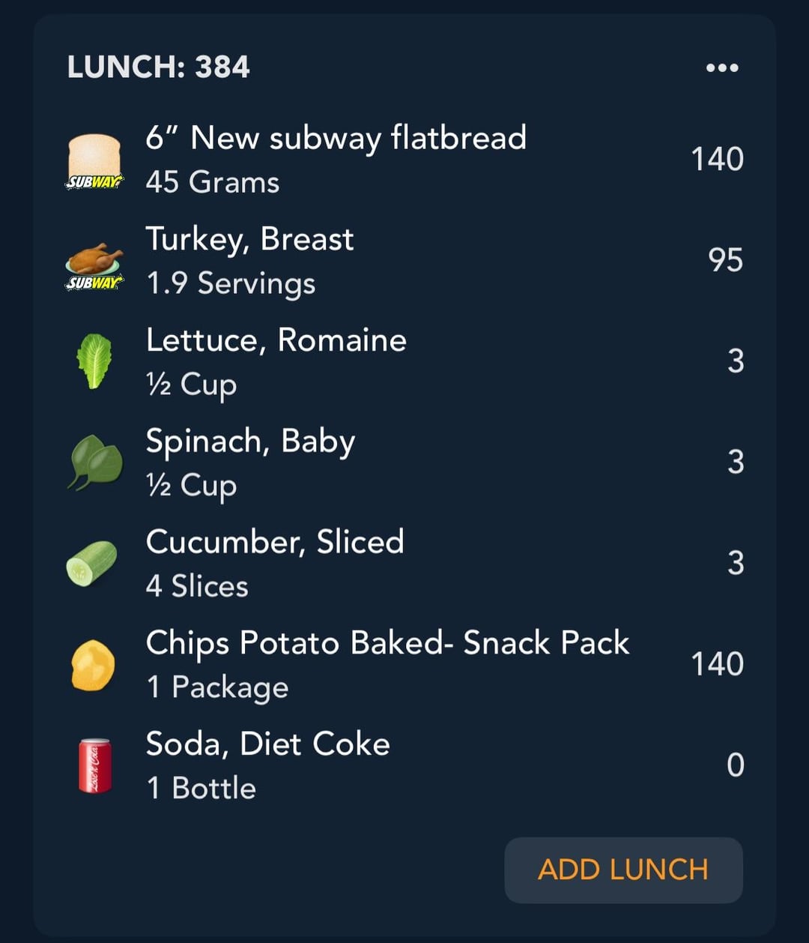This screenshot has height=943, width=809.
Task: Click the ADD LUNCH button
Action: pyautogui.click(x=623, y=870)
